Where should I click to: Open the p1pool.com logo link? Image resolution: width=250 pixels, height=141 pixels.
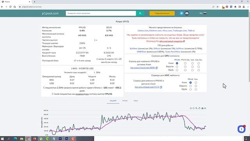click(50, 13)
